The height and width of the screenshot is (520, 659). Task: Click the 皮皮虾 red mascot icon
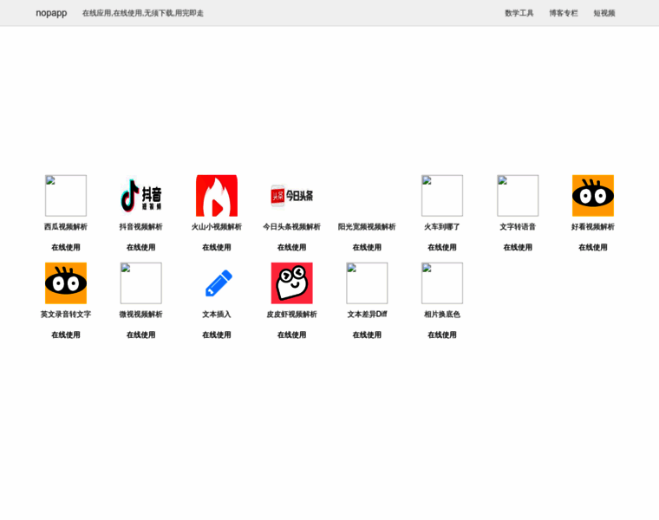291,283
